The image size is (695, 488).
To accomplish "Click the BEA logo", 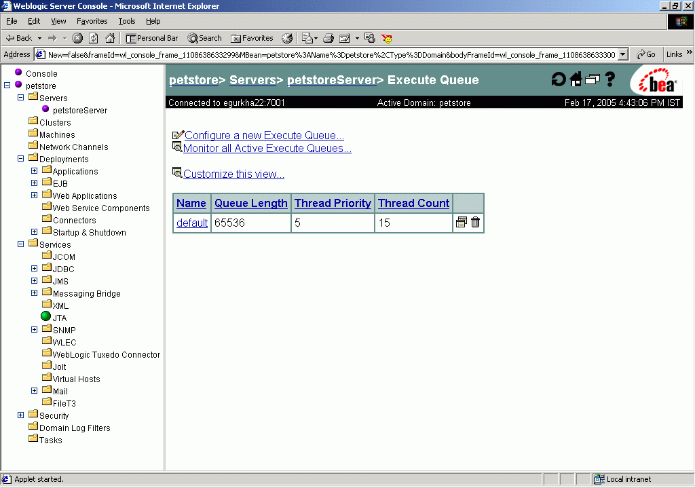I will click(658, 81).
